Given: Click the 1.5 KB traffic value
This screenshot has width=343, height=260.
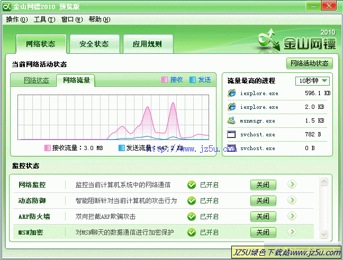Looking at the screenshot, I should click(314, 120).
